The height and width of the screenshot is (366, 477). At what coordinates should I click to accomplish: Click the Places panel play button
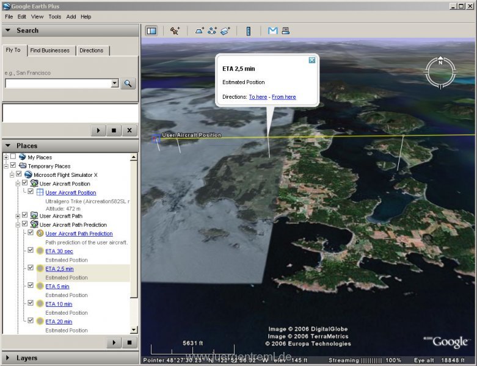coord(114,342)
